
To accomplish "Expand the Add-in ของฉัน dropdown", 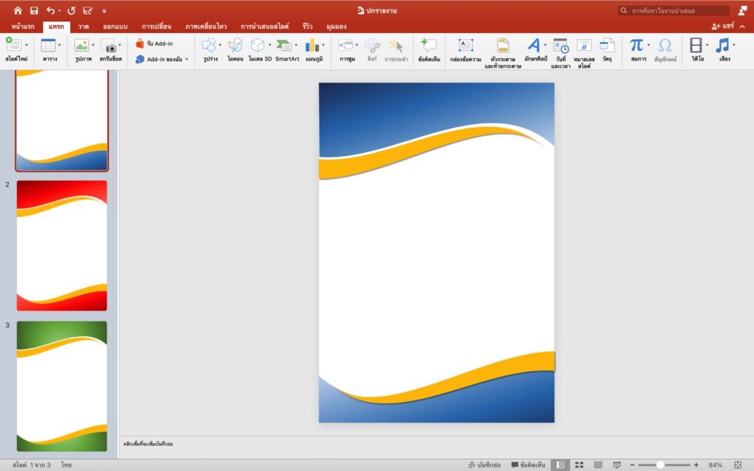I will [186, 59].
